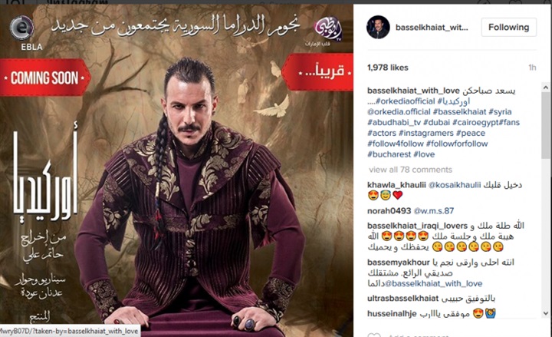Open the @w.m.s.87 mention
This screenshot has width=552, height=337.
433,211
